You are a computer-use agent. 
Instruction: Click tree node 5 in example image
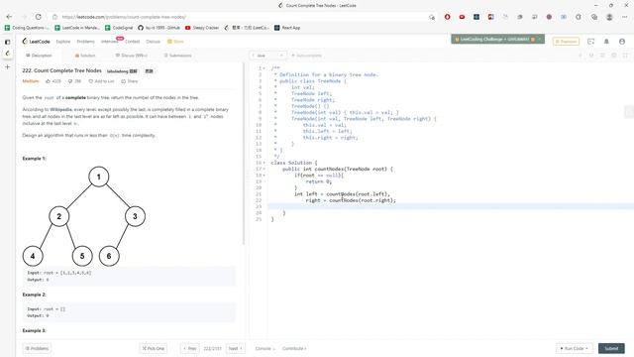[82, 256]
